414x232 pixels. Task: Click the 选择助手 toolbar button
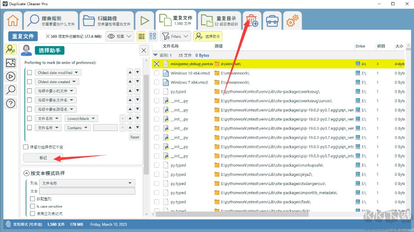click(208, 37)
